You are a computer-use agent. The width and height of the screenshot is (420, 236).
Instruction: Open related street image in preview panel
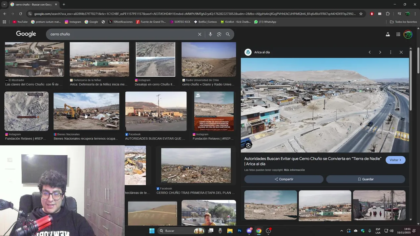pyautogui.click(x=379, y=205)
